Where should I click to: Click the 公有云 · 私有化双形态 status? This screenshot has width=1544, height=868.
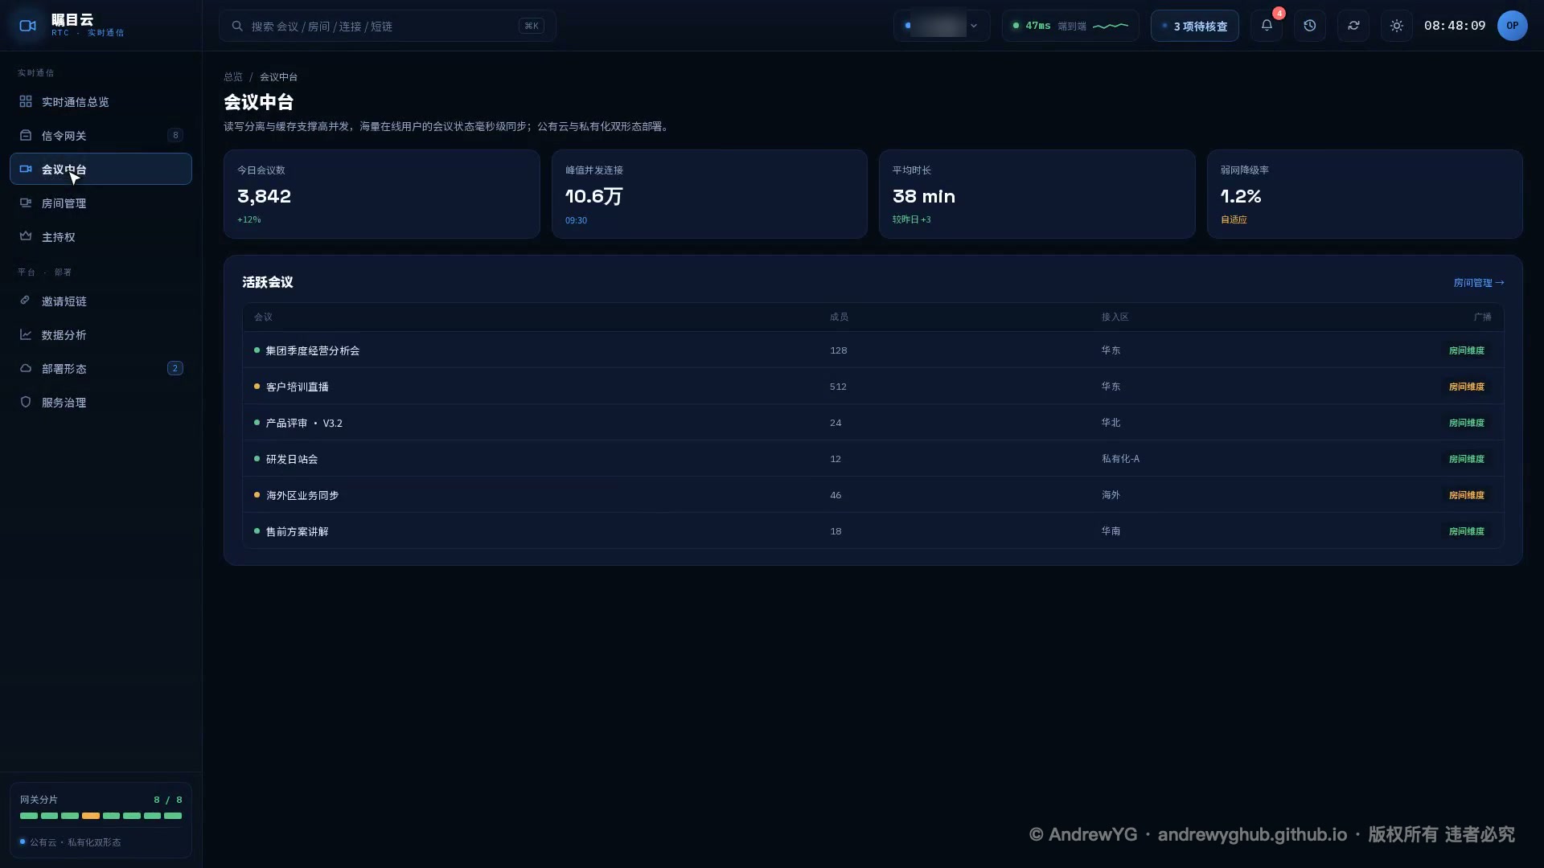pyautogui.click(x=71, y=842)
